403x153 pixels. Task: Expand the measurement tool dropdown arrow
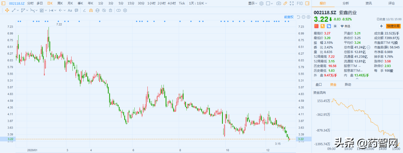46,11
